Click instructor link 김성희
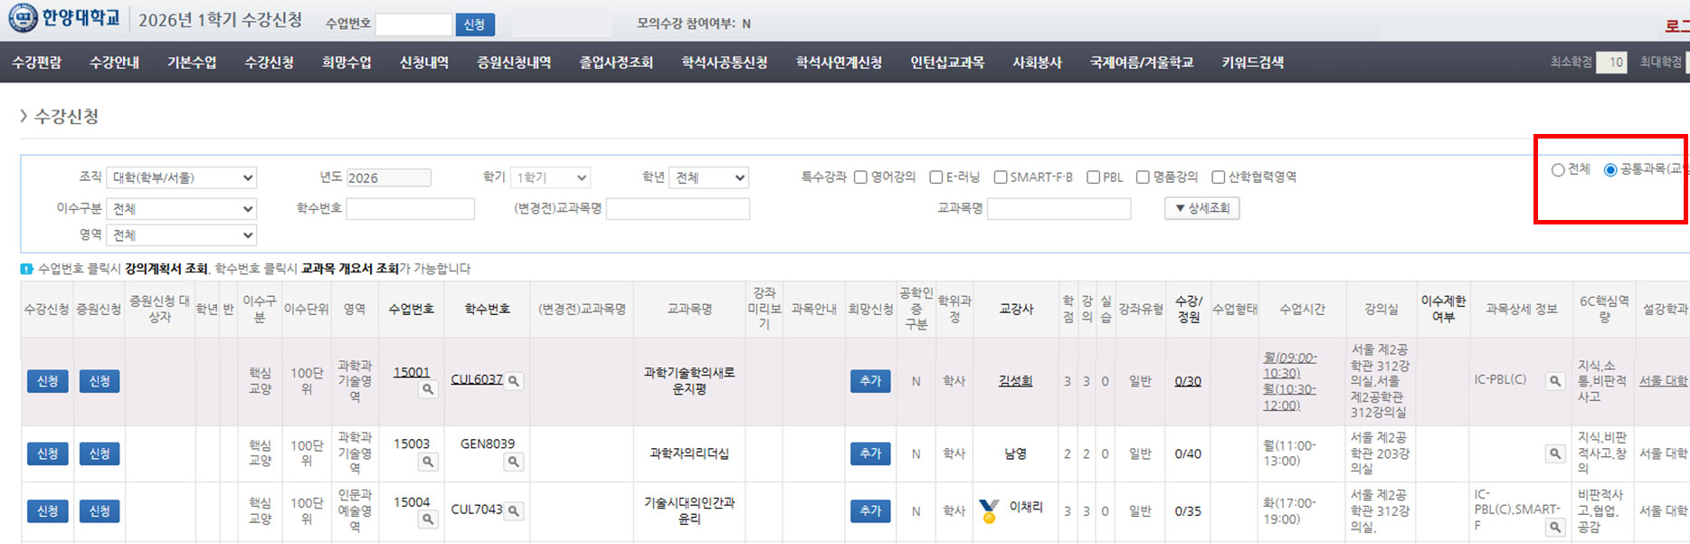The height and width of the screenshot is (544, 1690). tap(1015, 381)
